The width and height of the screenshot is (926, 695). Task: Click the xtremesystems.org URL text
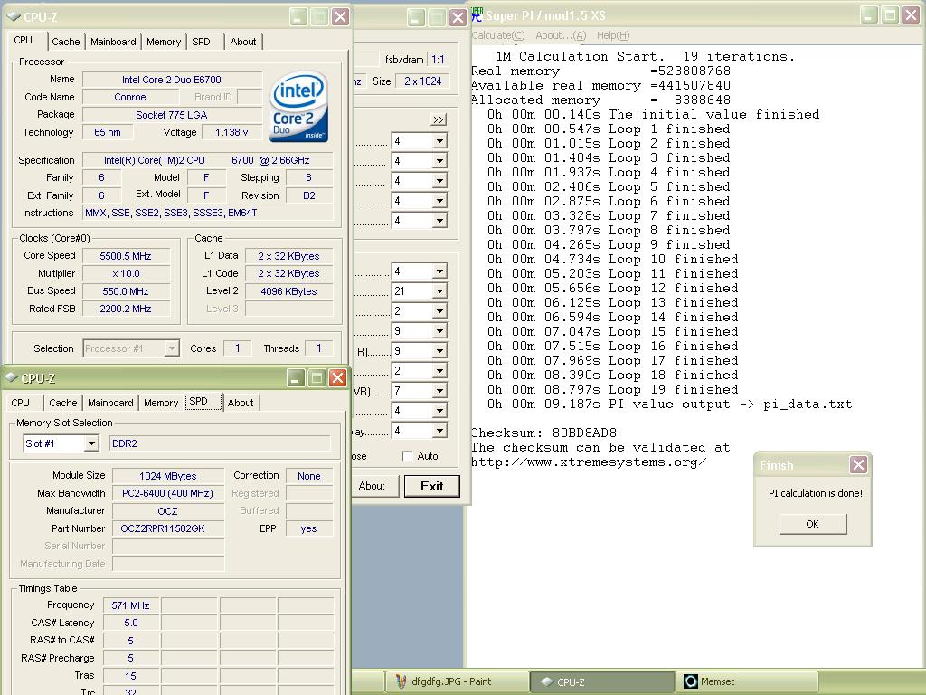(x=588, y=462)
